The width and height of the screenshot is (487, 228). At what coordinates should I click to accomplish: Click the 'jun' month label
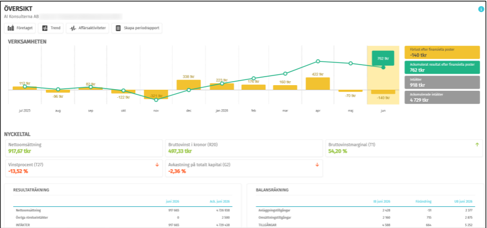click(383, 111)
